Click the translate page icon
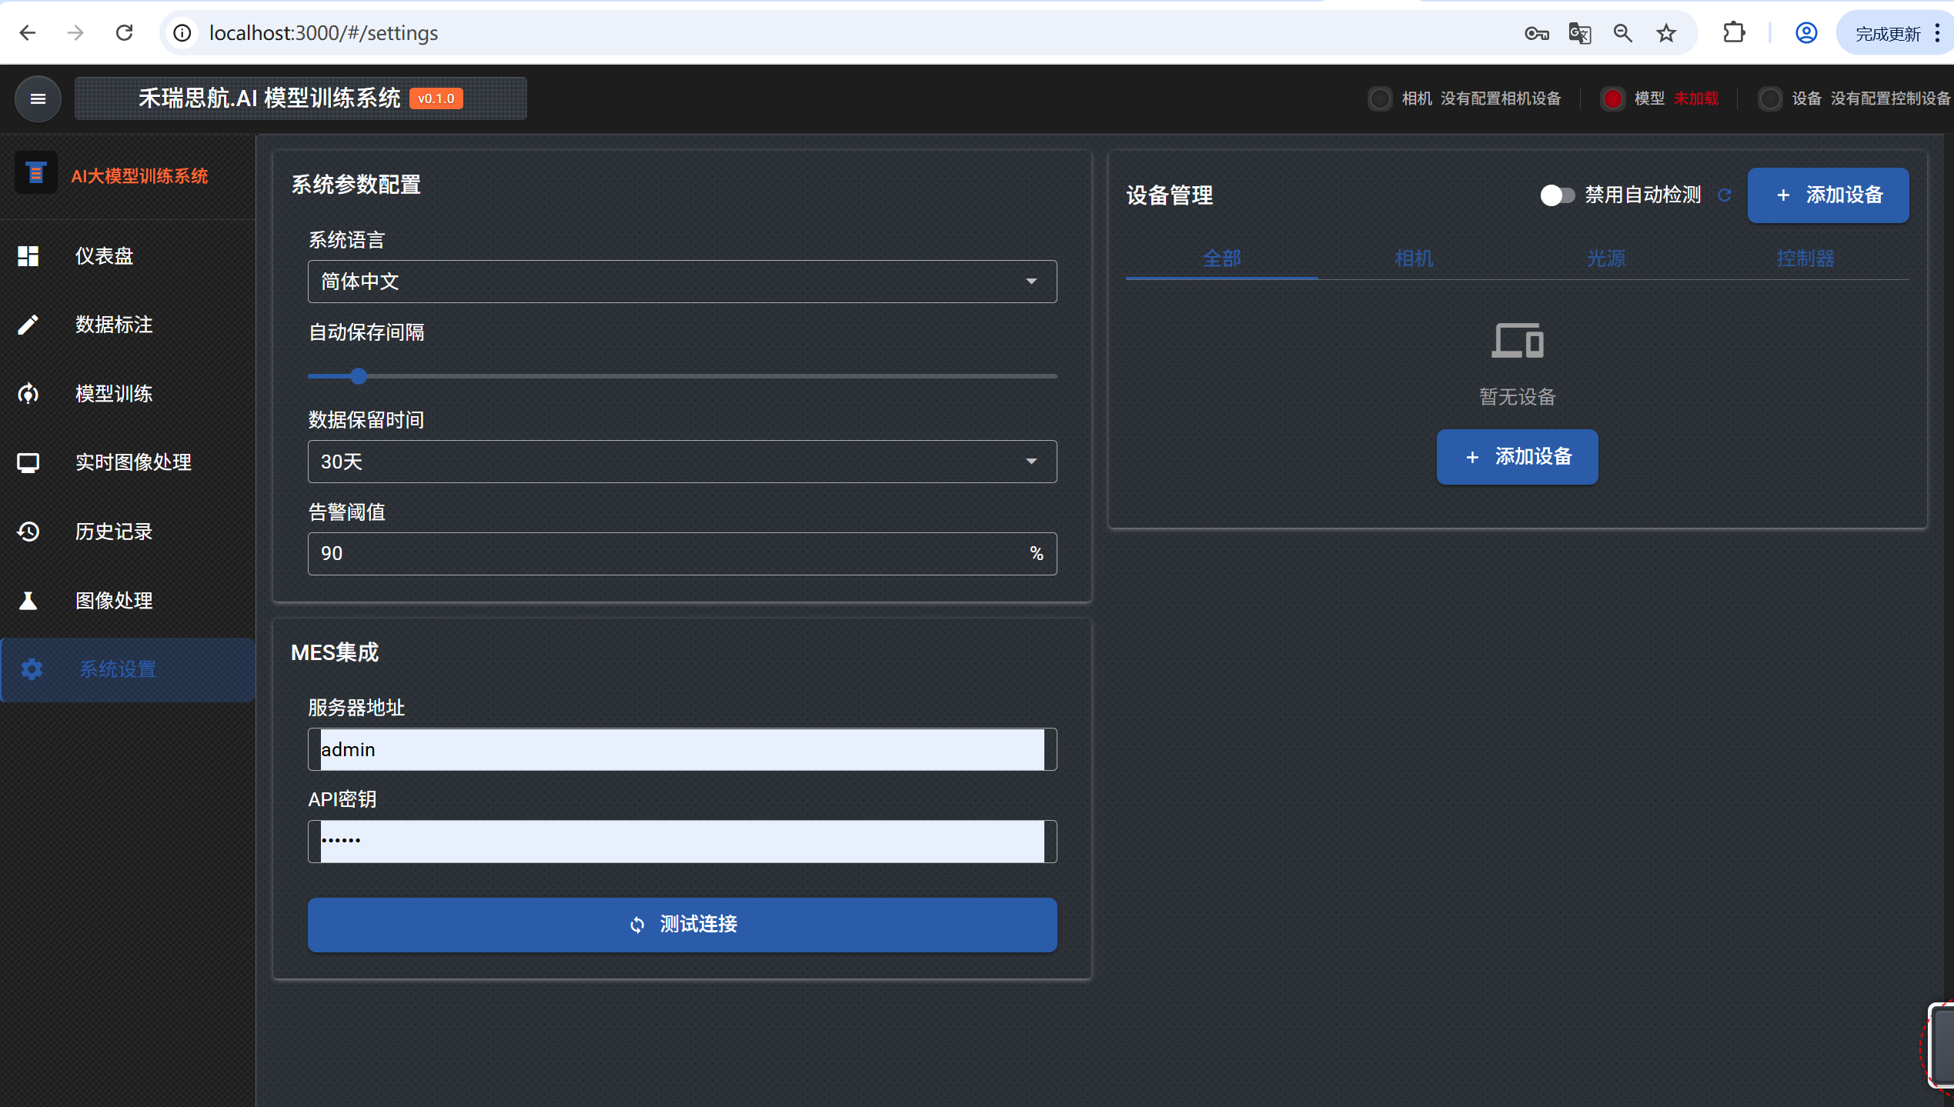This screenshot has height=1107, width=1954. 1580,33
